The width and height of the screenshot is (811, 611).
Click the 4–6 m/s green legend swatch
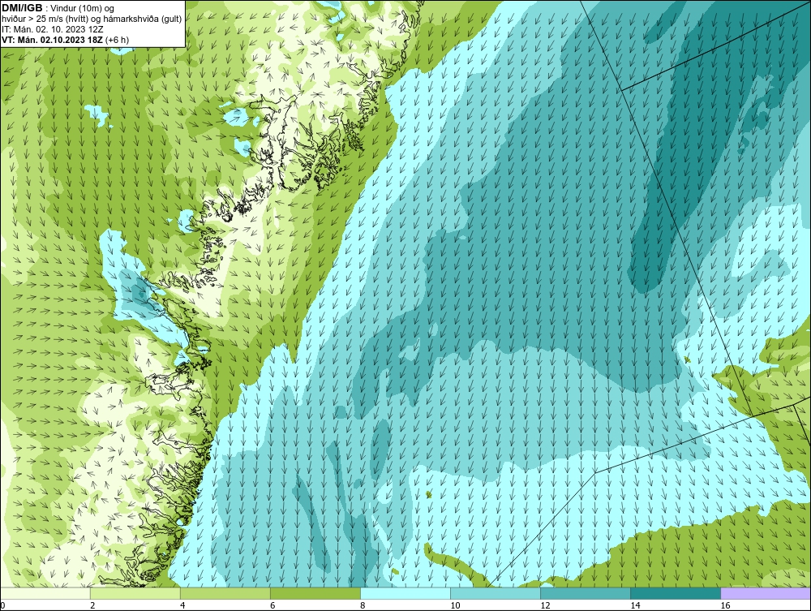point(225,593)
